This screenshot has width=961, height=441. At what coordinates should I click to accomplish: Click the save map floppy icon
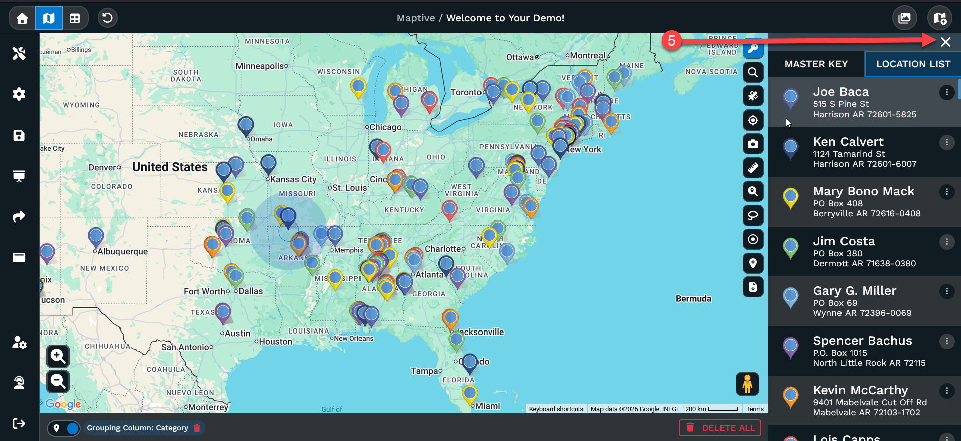pos(19,135)
